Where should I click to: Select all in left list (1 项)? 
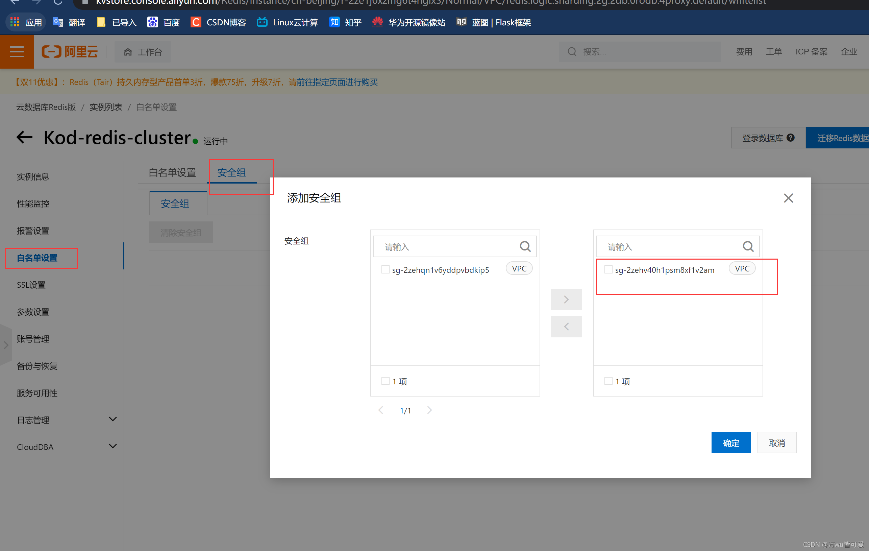386,381
